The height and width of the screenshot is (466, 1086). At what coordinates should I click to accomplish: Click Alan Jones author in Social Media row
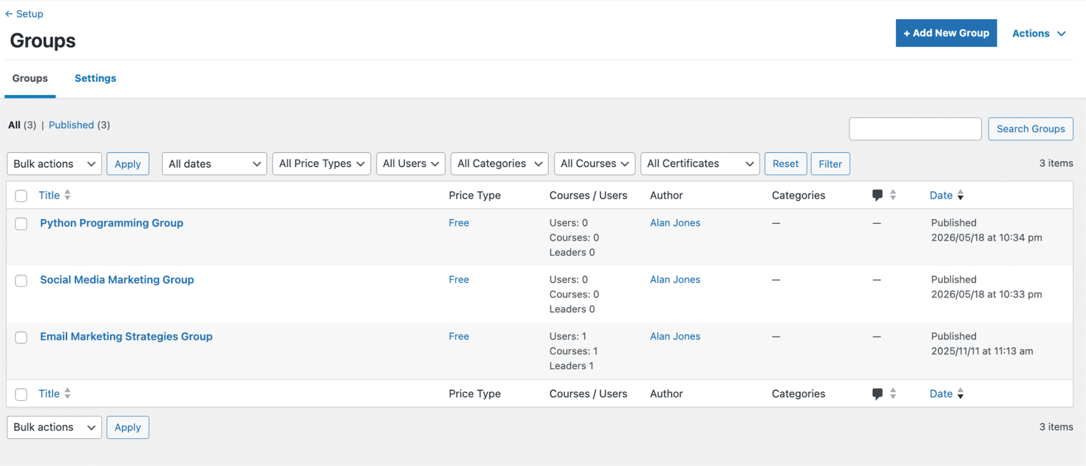point(675,280)
